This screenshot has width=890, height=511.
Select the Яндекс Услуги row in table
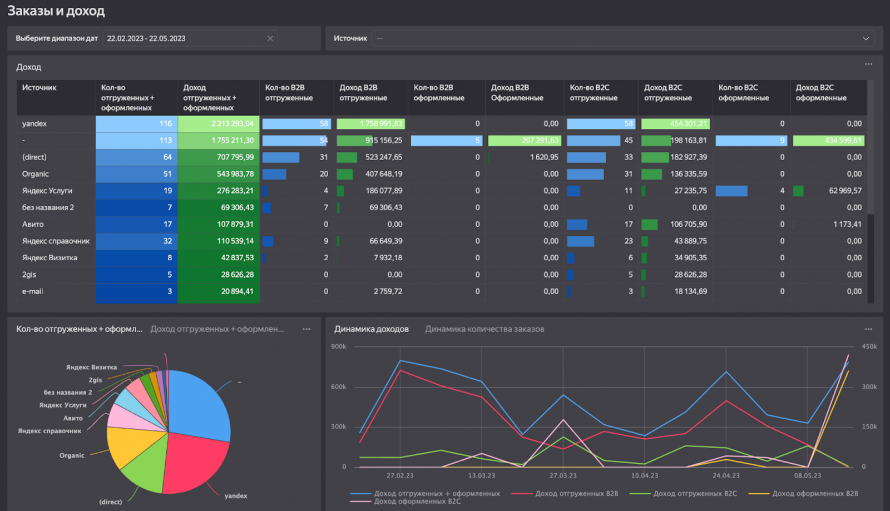tap(47, 191)
